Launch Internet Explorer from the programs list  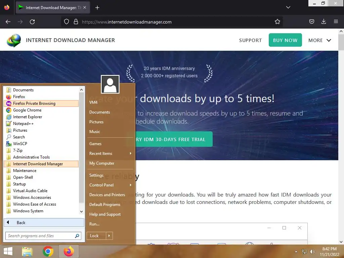click(41, 117)
